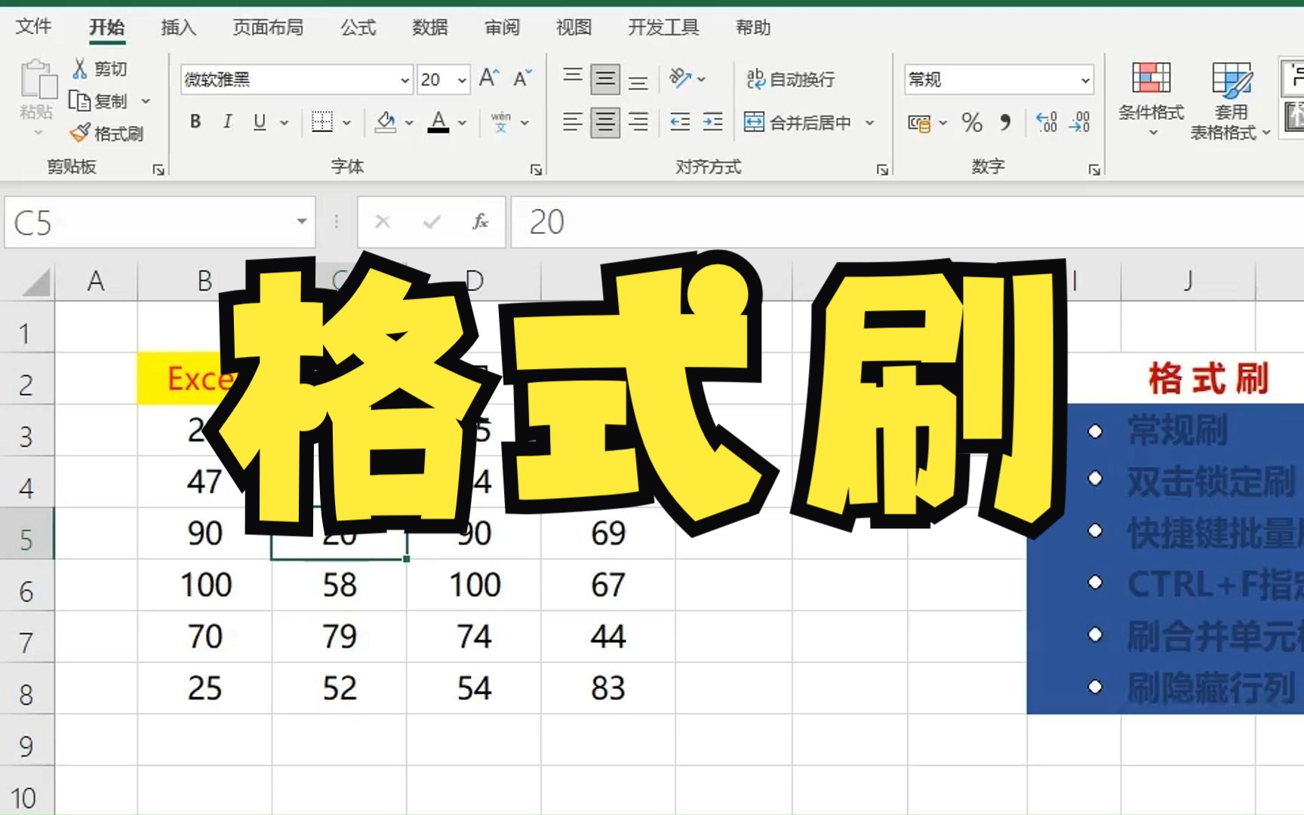The height and width of the screenshot is (815, 1304).
Task: Click the text orientation icon
Action: pos(679,78)
